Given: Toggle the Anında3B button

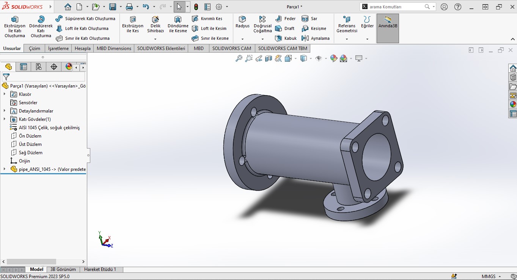Looking at the screenshot, I should click(x=388, y=28).
